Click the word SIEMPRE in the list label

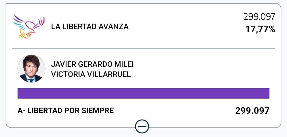click(100, 111)
